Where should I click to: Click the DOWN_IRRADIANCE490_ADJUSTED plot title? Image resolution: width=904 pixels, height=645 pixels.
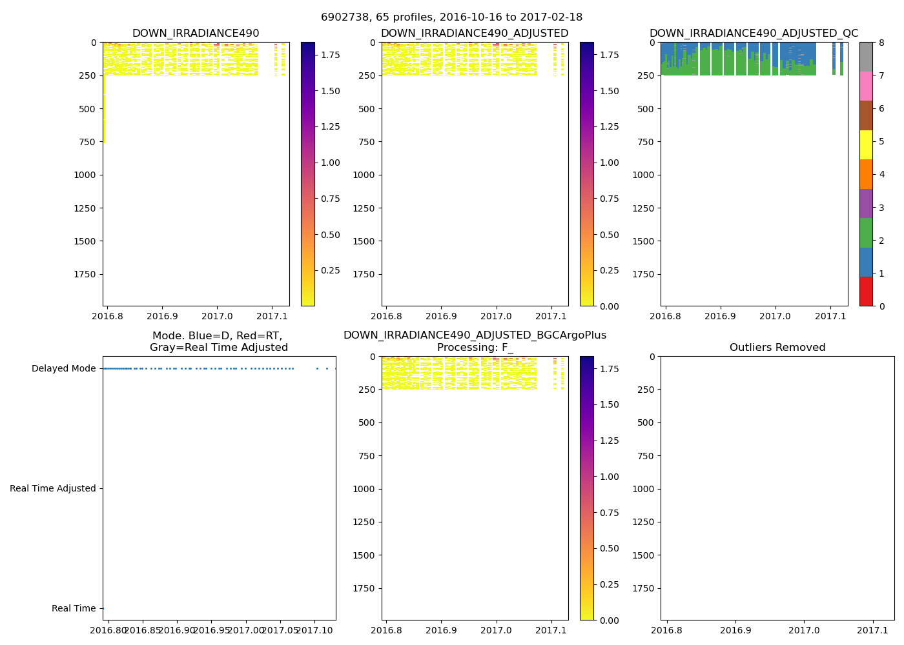475,34
